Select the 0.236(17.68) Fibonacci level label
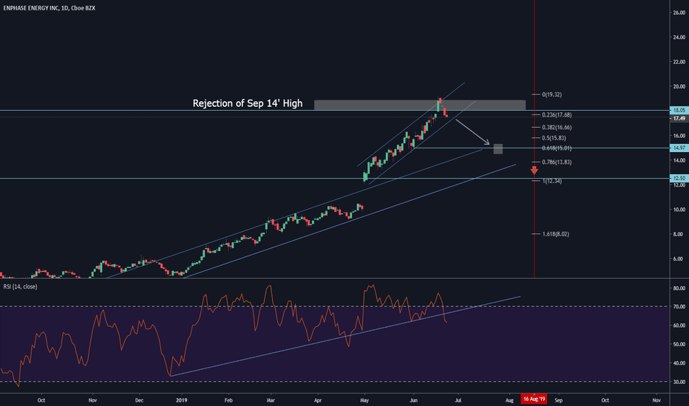 tap(557, 114)
